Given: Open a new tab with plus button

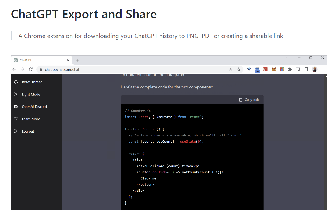Looking at the screenshot, I should [78, 60].
